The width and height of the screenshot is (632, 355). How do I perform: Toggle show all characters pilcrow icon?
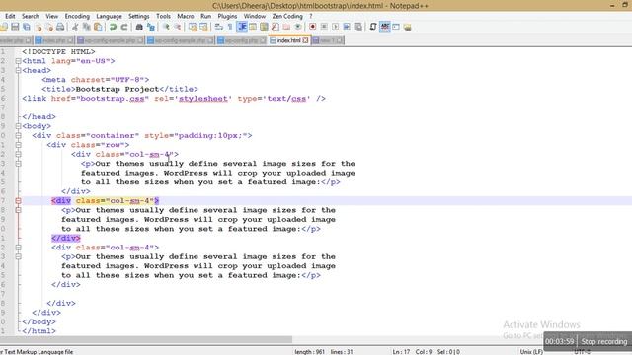point(230,27)
